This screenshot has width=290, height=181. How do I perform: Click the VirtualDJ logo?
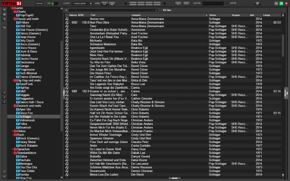tap(12, 3)
